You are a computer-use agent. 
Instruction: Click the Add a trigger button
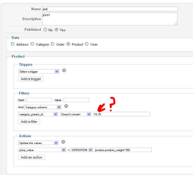31,79
